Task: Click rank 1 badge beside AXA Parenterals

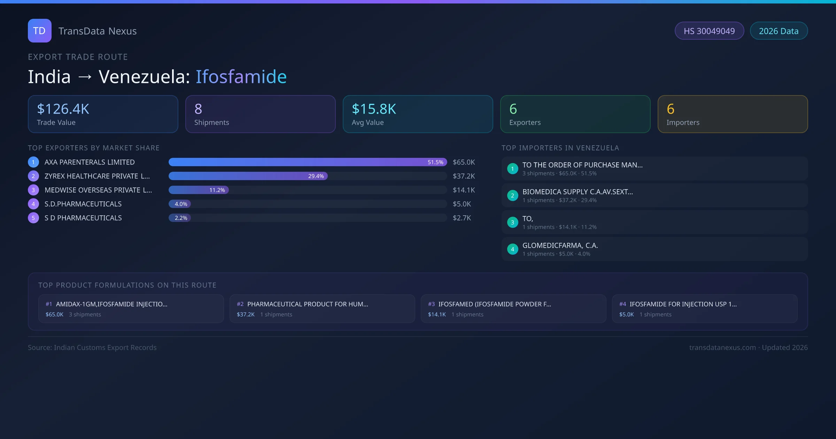Action: click(x=33, y=162)
